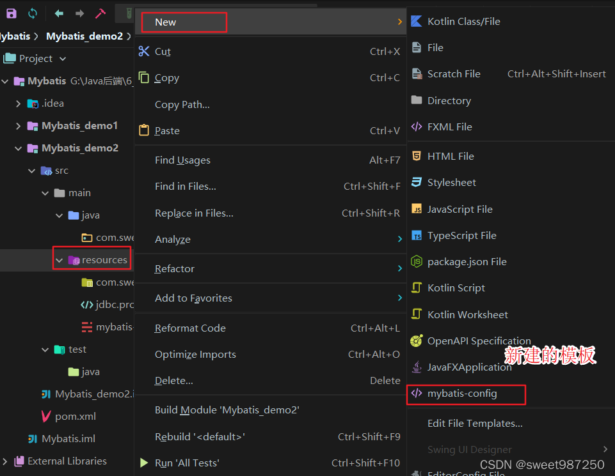Image resolution: width=615 pixels, height=476 pixels.
Task: Open the Project view dropdown
Action: (63, 59)
